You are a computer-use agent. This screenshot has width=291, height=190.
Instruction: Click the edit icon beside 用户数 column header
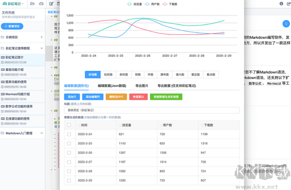click(161, 125)
